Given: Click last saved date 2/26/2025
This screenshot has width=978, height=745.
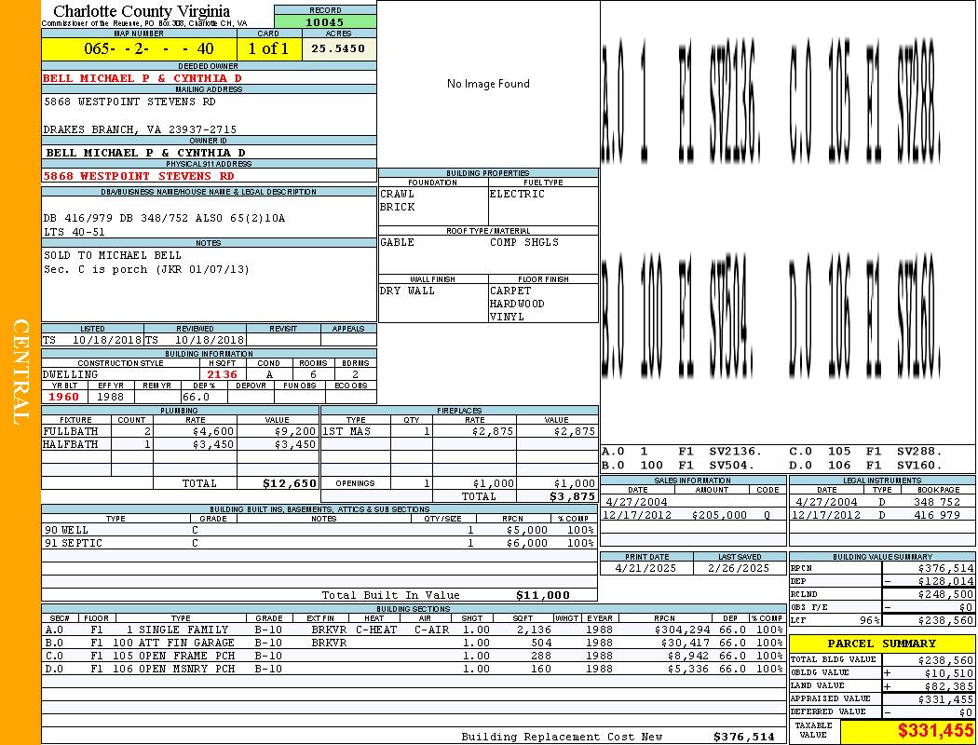Looking at the screenshot, I should click(739, 569).
